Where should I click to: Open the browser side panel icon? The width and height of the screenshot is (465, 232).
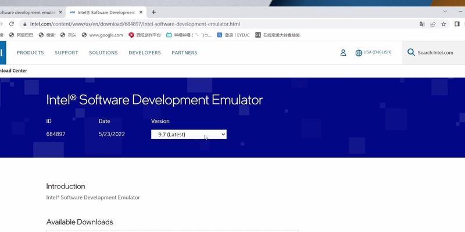point(457,24)
